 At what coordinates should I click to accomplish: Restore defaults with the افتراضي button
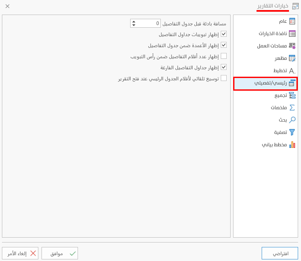[x=280, y=253]
